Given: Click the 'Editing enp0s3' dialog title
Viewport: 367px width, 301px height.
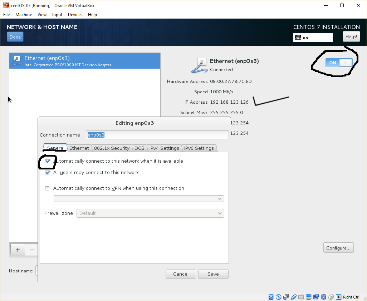Looking at the screenshot, I should pos(134,123).
